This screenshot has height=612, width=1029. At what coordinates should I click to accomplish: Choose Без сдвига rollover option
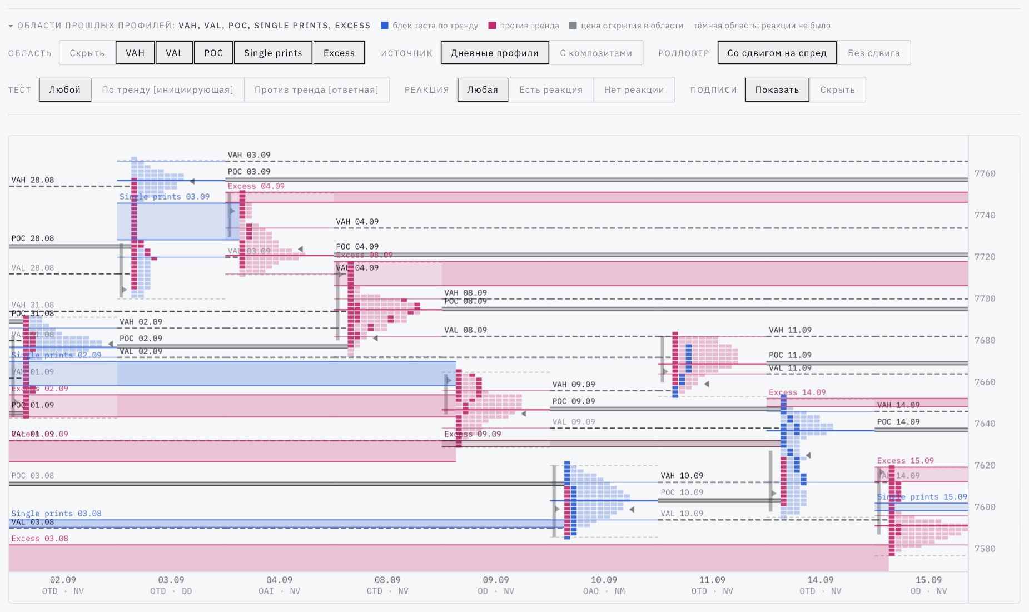[x=874, y=53]
